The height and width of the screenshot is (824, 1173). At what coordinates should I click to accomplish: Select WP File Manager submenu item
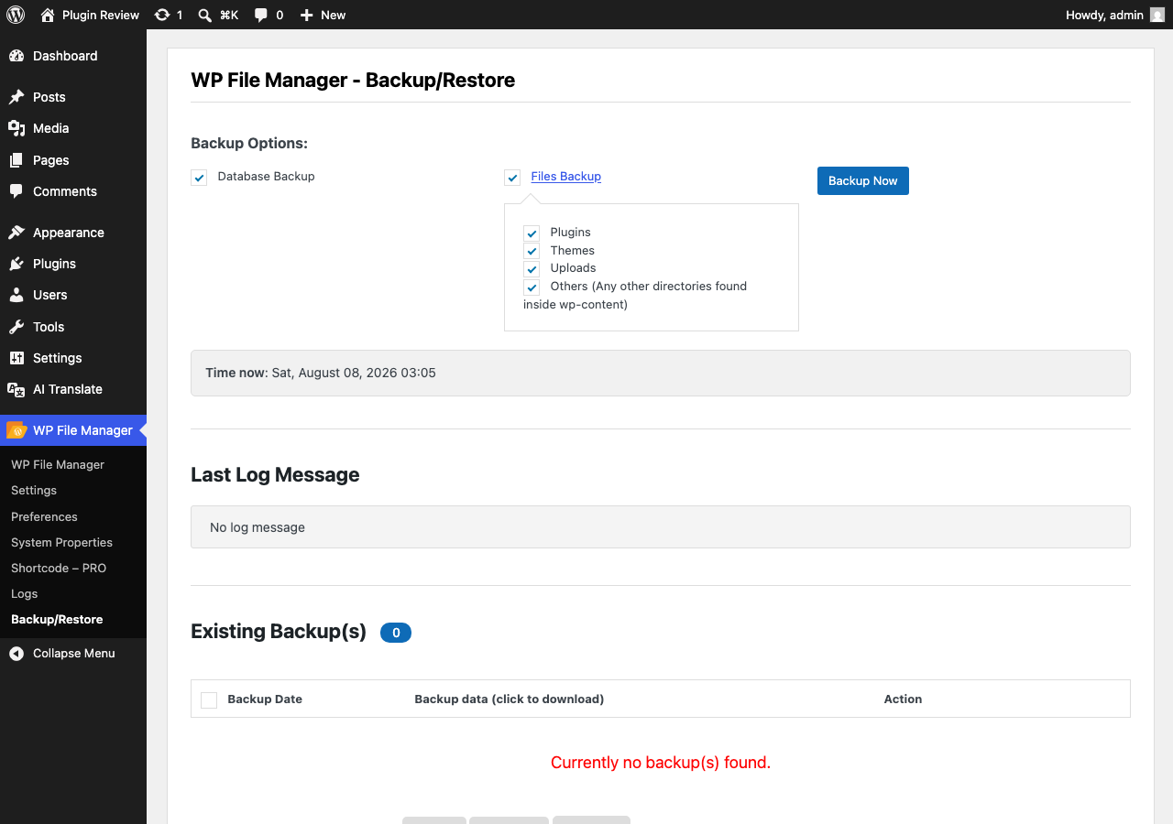click(x=58, y=465)
